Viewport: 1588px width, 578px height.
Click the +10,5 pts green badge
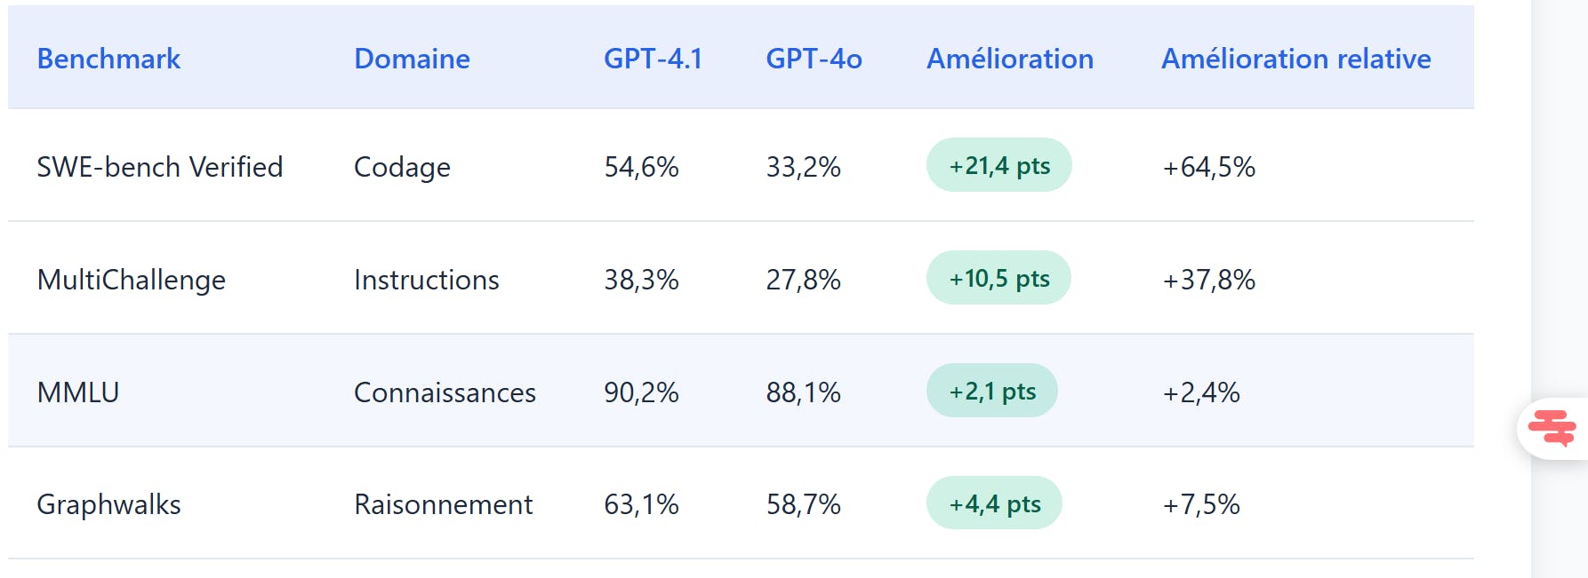click(x=999, y=278)
